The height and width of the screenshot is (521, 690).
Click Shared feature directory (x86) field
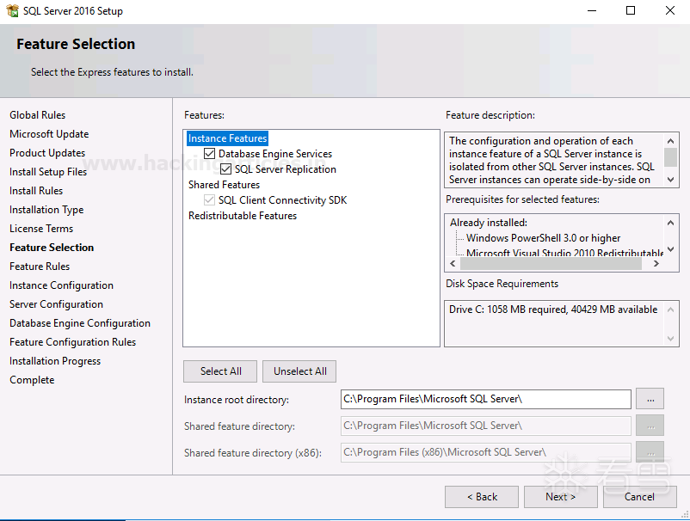point(486,452)
